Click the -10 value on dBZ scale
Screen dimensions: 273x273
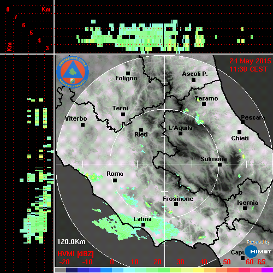tap(87, 262)
